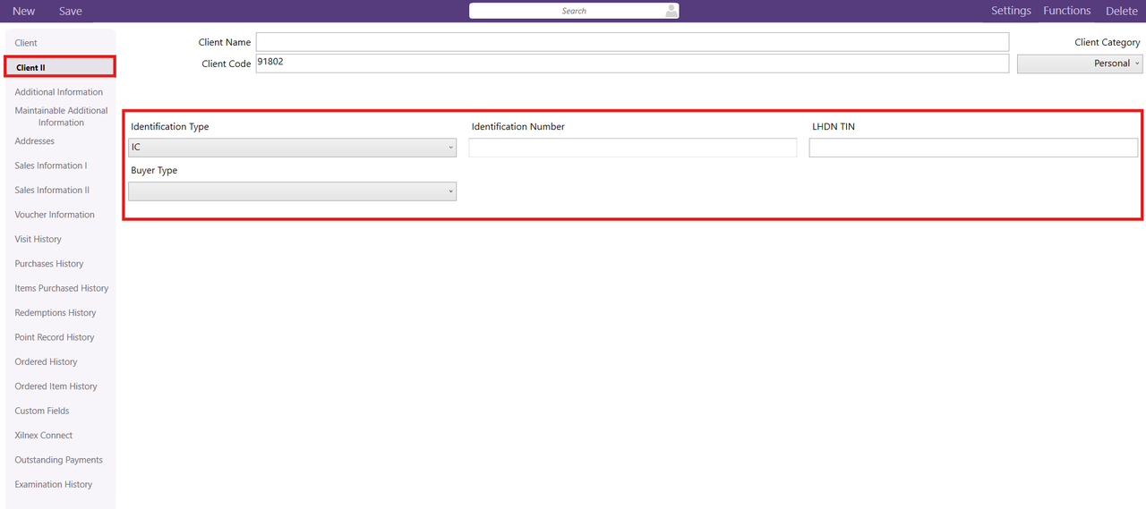Screen dimensions: 1146x509
Task: Go to the Addresses tab
Action: 34,141
